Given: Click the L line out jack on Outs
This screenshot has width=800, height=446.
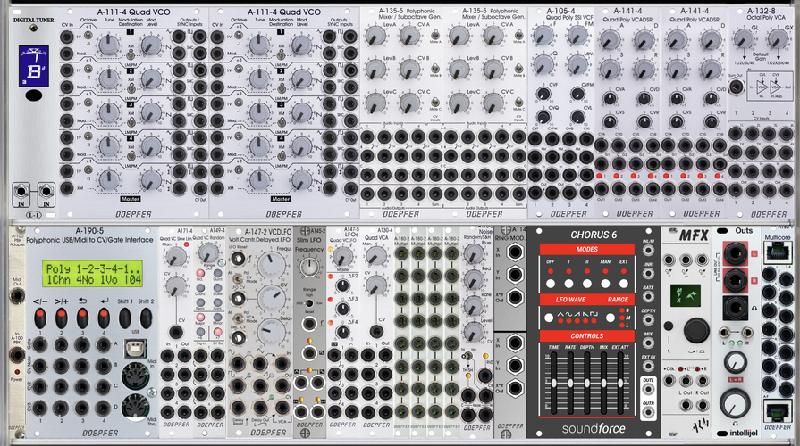Looking at the screenshot, I should pyautogui.click(x=736, y=253).
